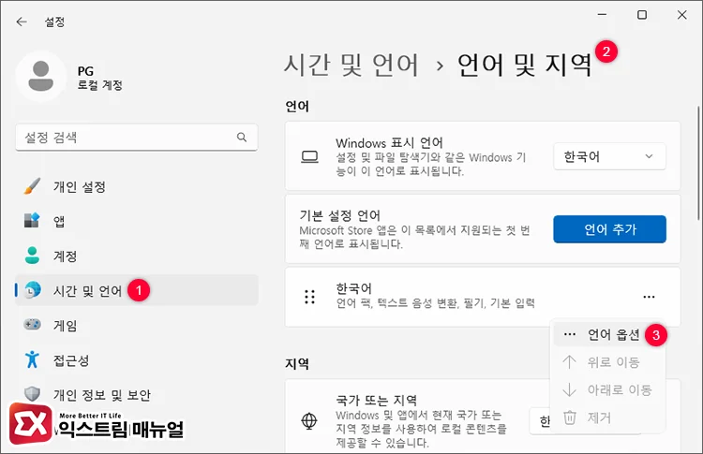Screen dimensions: 703x454
Task: Click the 지역 section heading
Action: pos(297,363)
